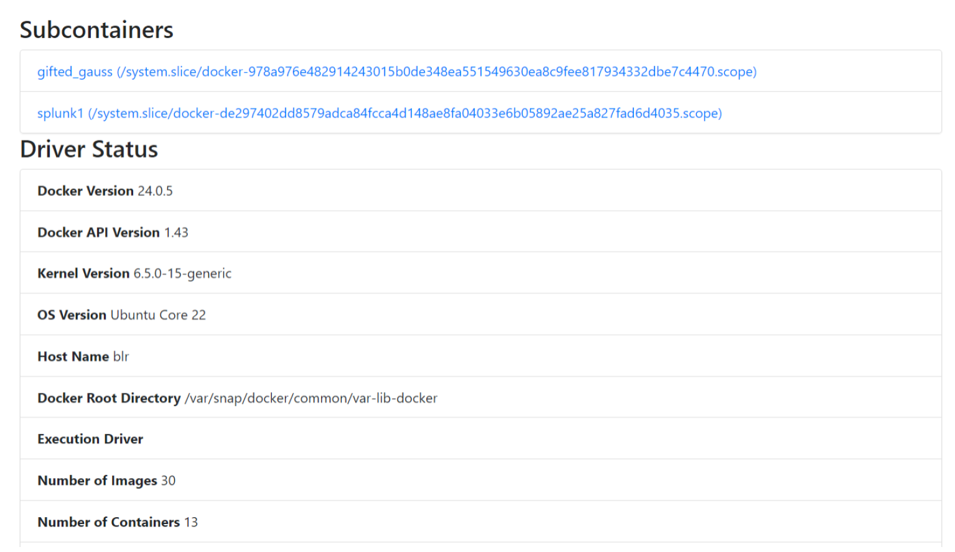Select the image count value 30
This screenshot has height=552, width=955.
click(x=169, y=481)
